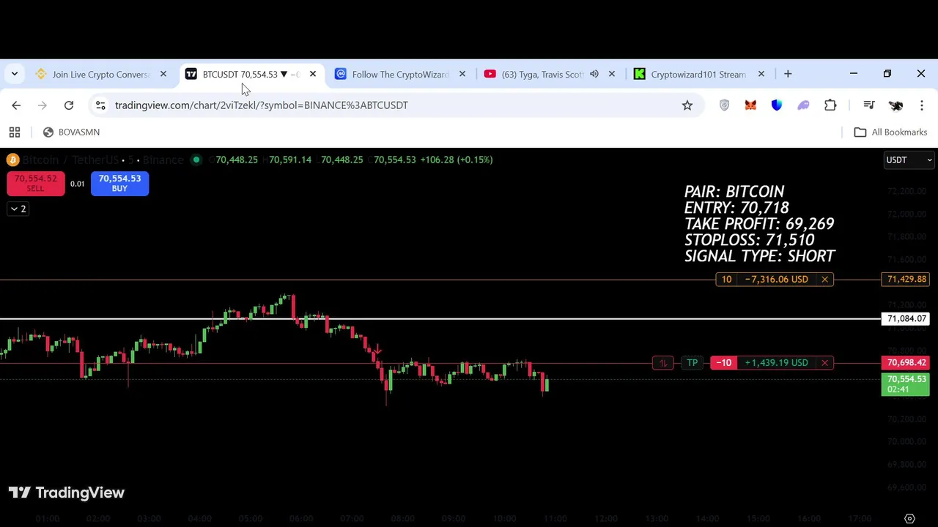The width and height of the screenshot is (938, 527).
Task: Open the shield extension icon
Action: [725, 105]
